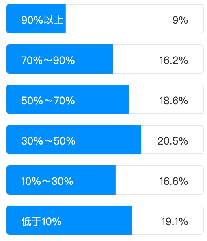Select the 90%以上 poll option

[105, 19]
